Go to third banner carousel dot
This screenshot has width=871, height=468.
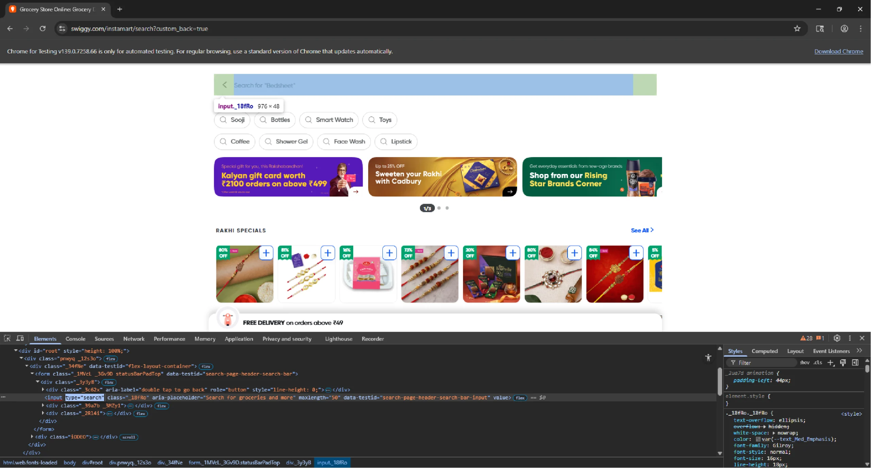tap(447, 208)
